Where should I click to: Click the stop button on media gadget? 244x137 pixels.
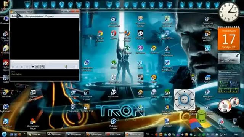[x=185, y=92]
